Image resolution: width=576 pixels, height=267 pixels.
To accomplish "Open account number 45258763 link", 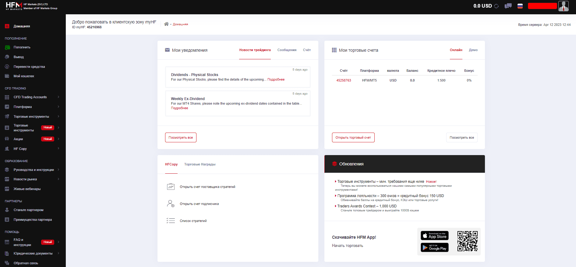I will click(344, 81).
